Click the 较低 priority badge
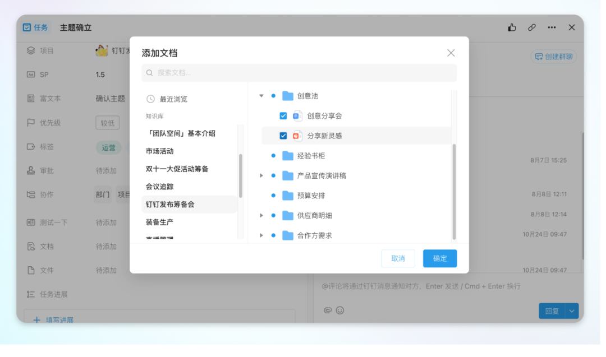 click(107, 123)
